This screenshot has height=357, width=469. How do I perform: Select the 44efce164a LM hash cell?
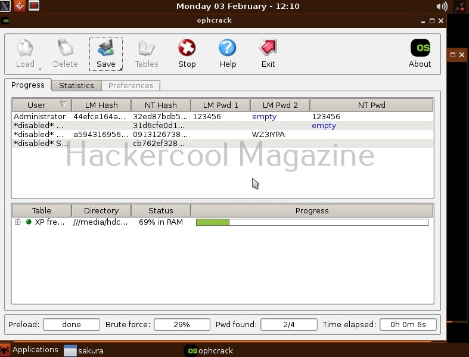100,116
